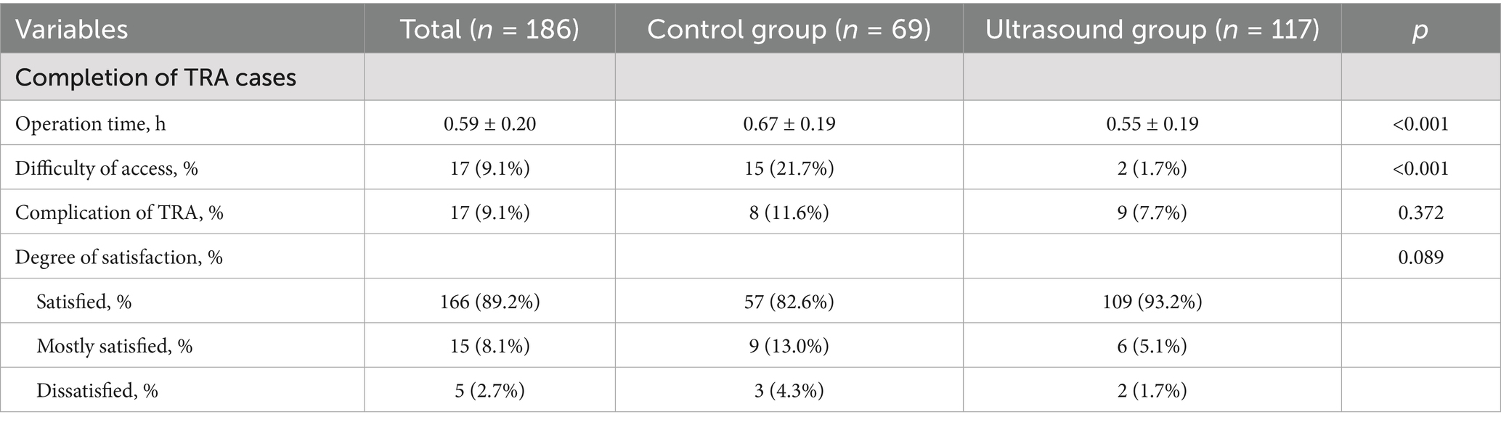
Task: Select the 9 (13.0%) cell
Action: pos(789,346)
